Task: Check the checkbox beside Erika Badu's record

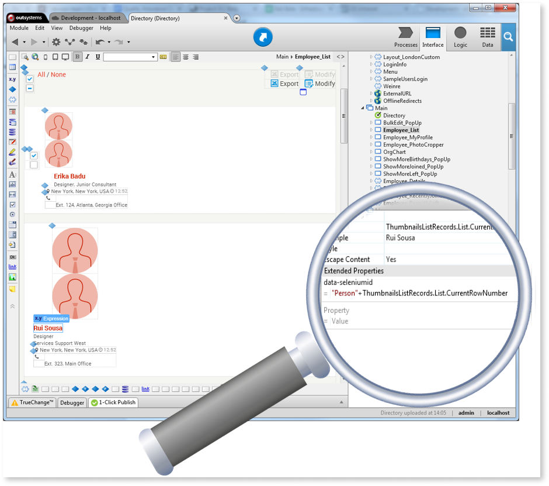Action: point(34,155)
